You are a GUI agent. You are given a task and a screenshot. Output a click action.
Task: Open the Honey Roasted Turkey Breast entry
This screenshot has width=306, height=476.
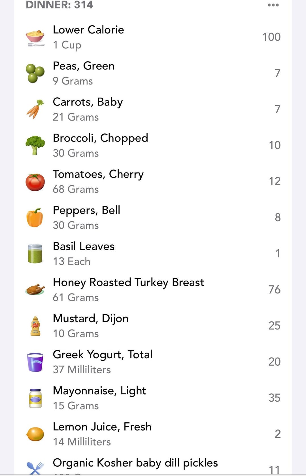point(128,283)
